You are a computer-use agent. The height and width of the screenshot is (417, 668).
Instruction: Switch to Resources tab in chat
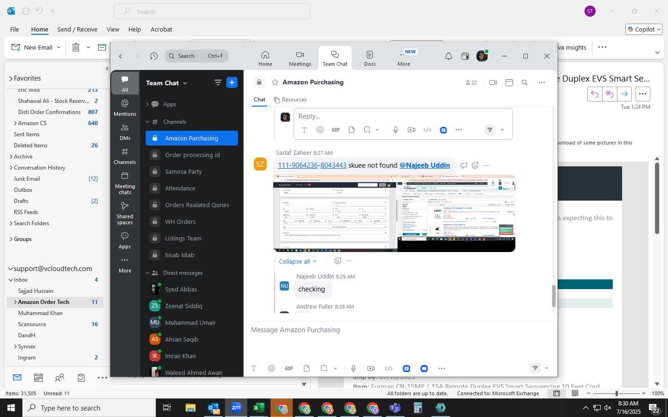[290, 100]
